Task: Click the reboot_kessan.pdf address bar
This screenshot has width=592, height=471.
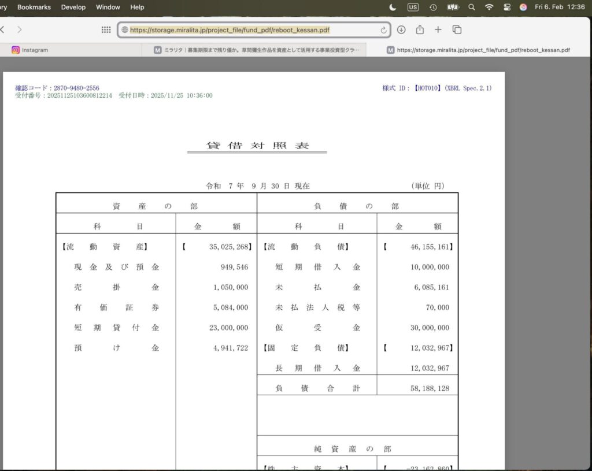Action: click(x=249, y=30)
